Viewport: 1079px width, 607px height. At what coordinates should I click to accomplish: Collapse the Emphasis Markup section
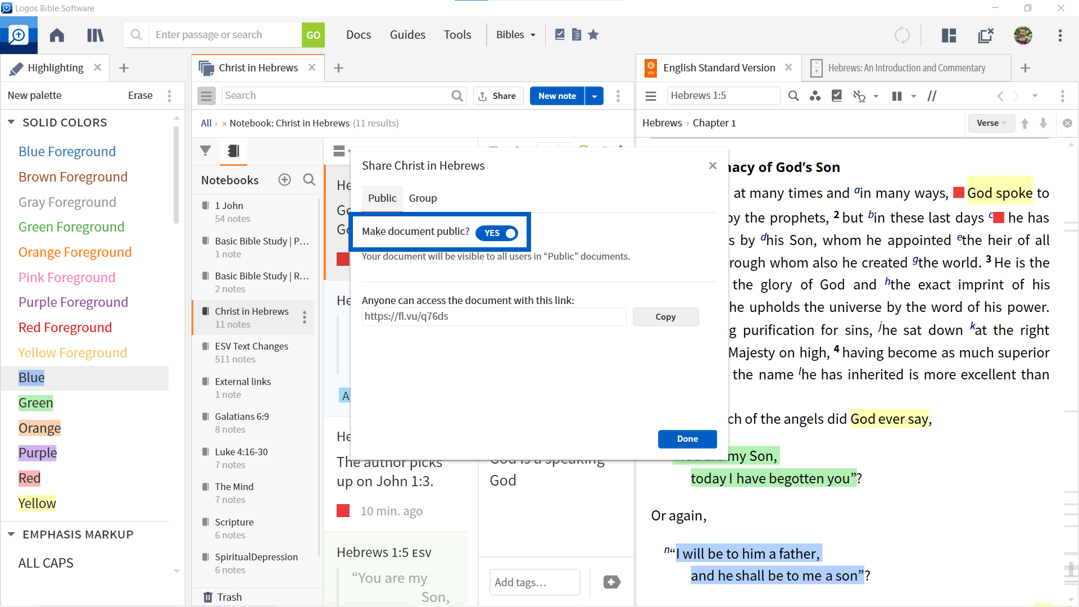11,534
